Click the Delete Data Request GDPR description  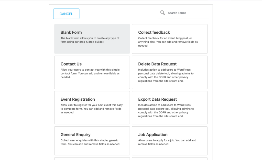pos(166,75)
